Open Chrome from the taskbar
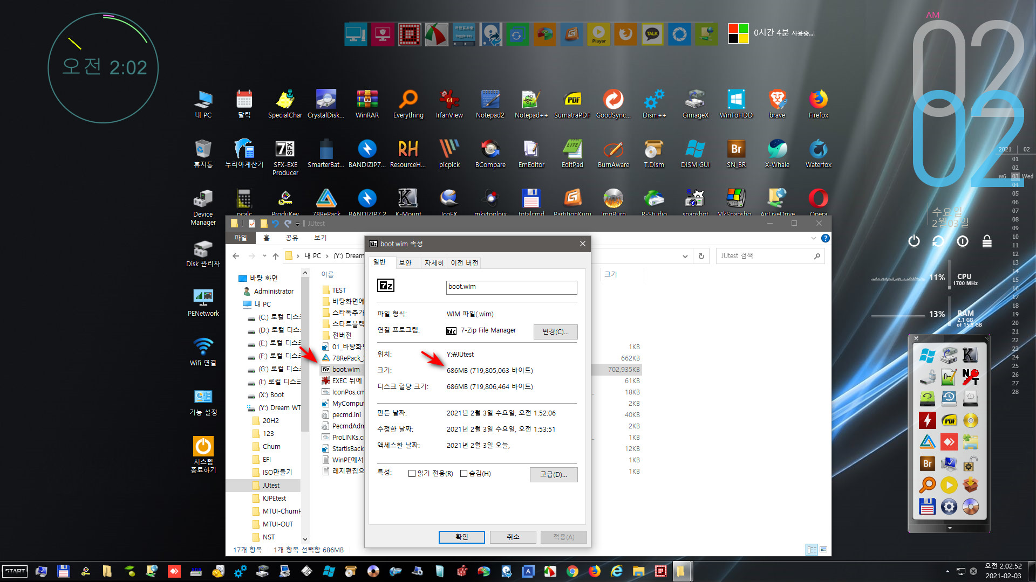The width and height of the screenshot is (1036, 582). point(572,571)
